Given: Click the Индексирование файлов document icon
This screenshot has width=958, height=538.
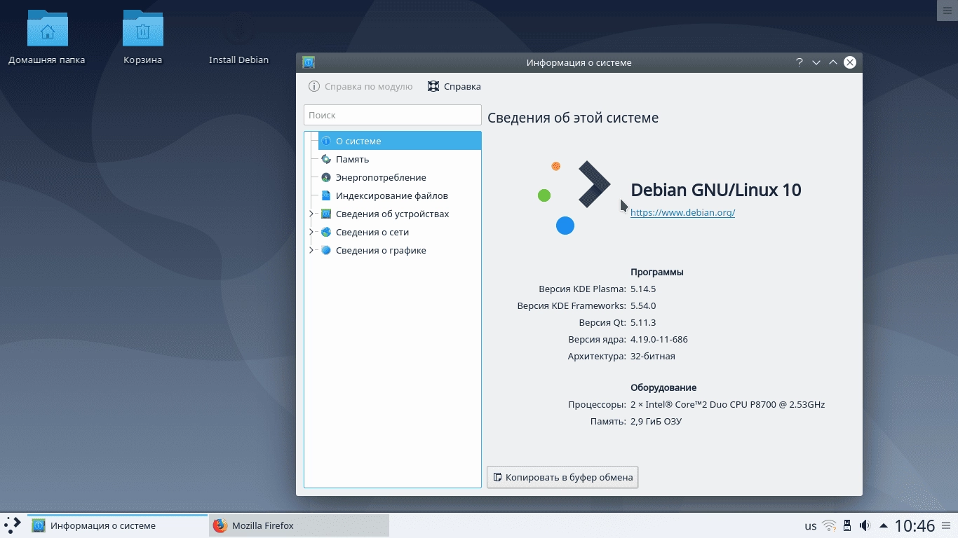Looking at the screenshot, I should [326, 195].
